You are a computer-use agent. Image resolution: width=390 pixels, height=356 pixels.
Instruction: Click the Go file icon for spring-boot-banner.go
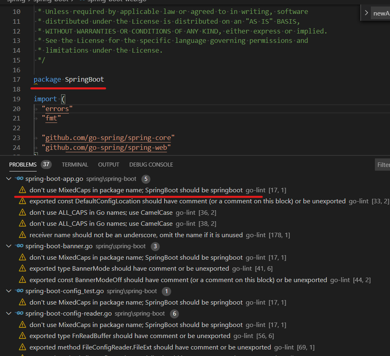tap(19, 246)
